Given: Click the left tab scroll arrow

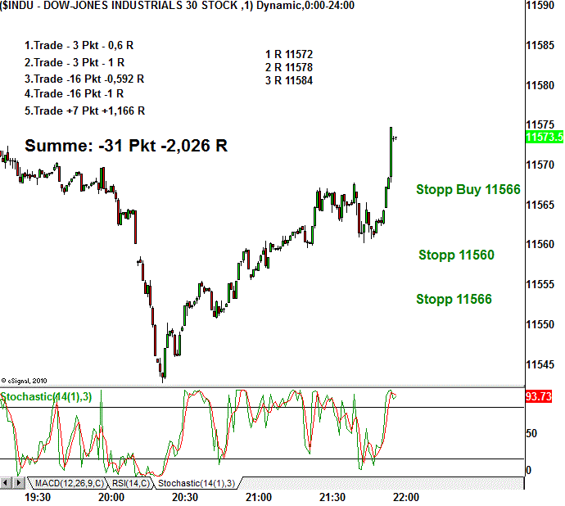Looking at the screenshot, I should pyautogui.click(x=7, y=483).
